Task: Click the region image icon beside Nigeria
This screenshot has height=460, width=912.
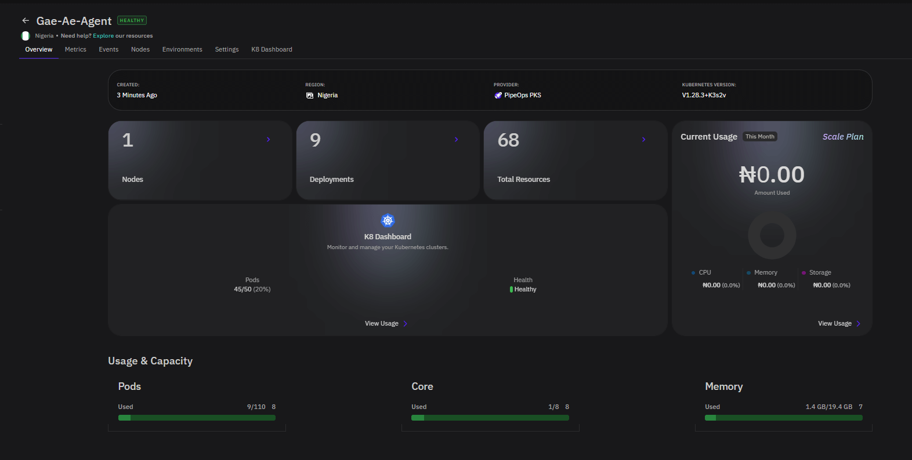Action: 310,96
